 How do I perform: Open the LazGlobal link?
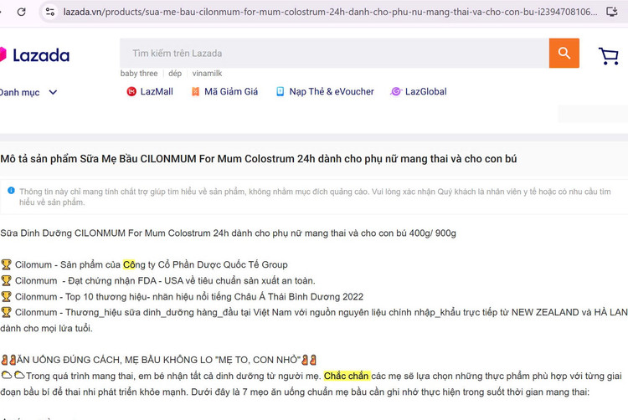pyautogui.click(x=425, y=92)
